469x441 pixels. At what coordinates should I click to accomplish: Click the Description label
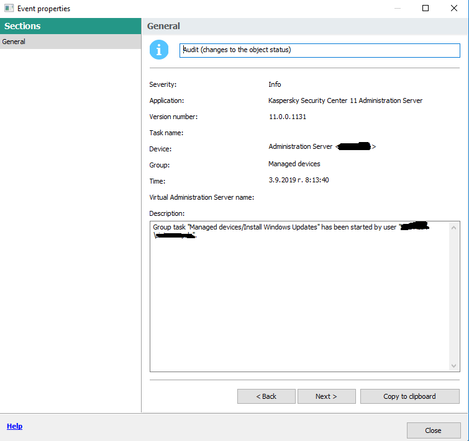tap(167, 213)
